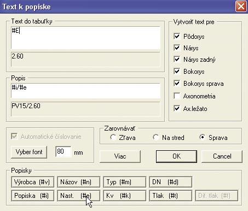Confirm the dialog with OK
Viewport: 248px width, 211px height.
(176, 156)
